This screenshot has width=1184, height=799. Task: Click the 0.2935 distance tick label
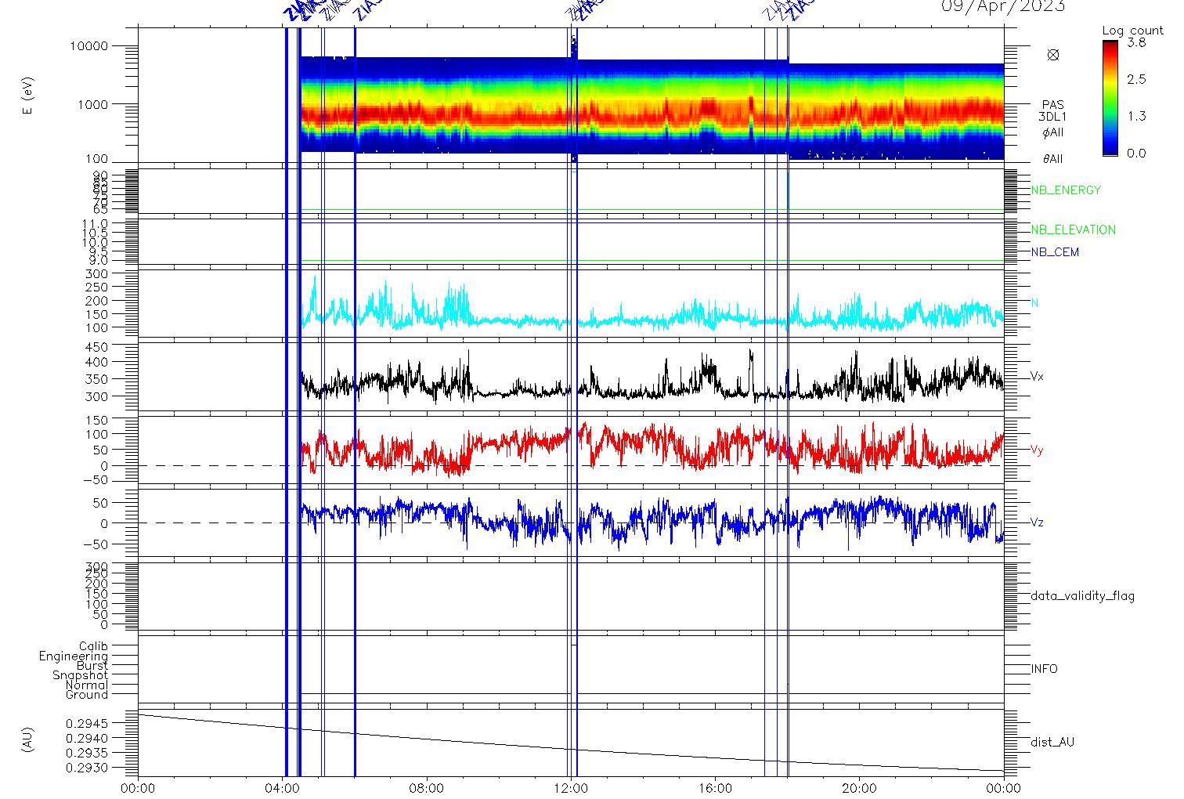click(88, 753)
